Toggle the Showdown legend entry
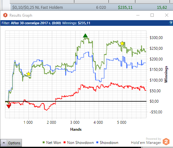173x148 pixels. pyautogui.click(x=107, y=143)
